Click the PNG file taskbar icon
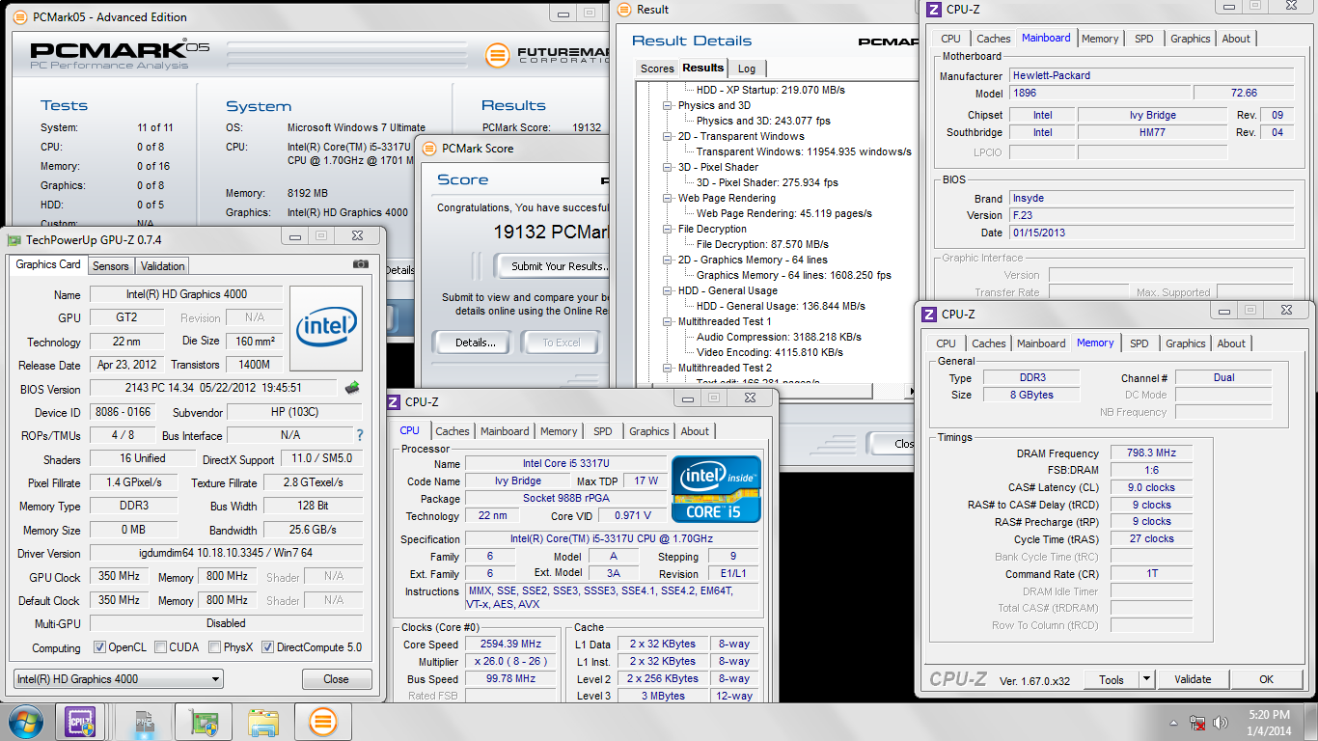Screen dimensions: 1318x741 pos(143,722)
